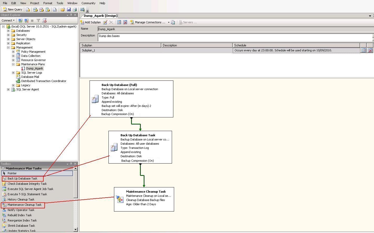Open the Connect dropdown in Object Explorer
This screenshot has width=374, height=233.
pyautogui.click(x=8, y=20)
